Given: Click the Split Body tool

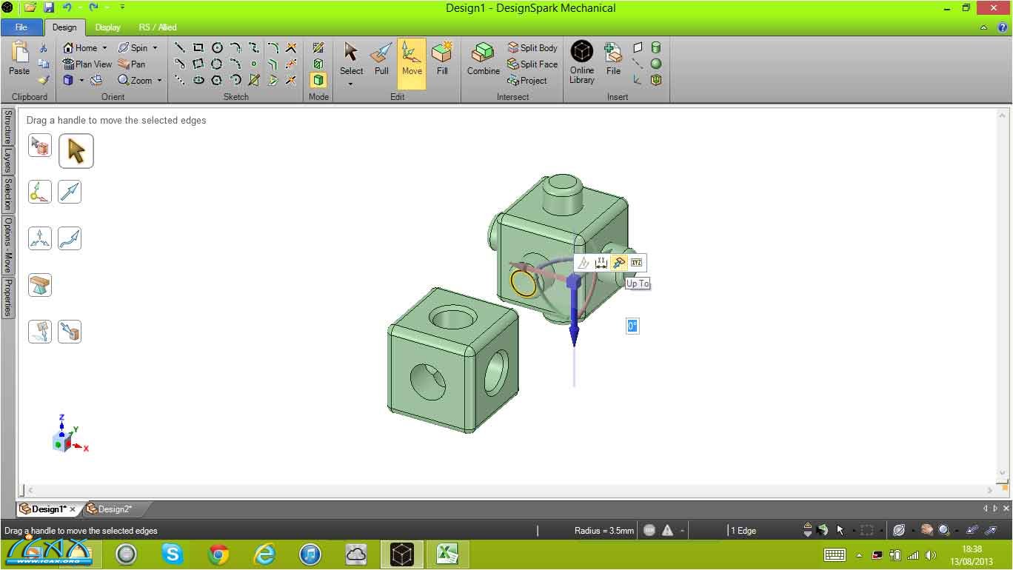Looking at the screenshot, I should pyautogui.click(x=532, y=48).
